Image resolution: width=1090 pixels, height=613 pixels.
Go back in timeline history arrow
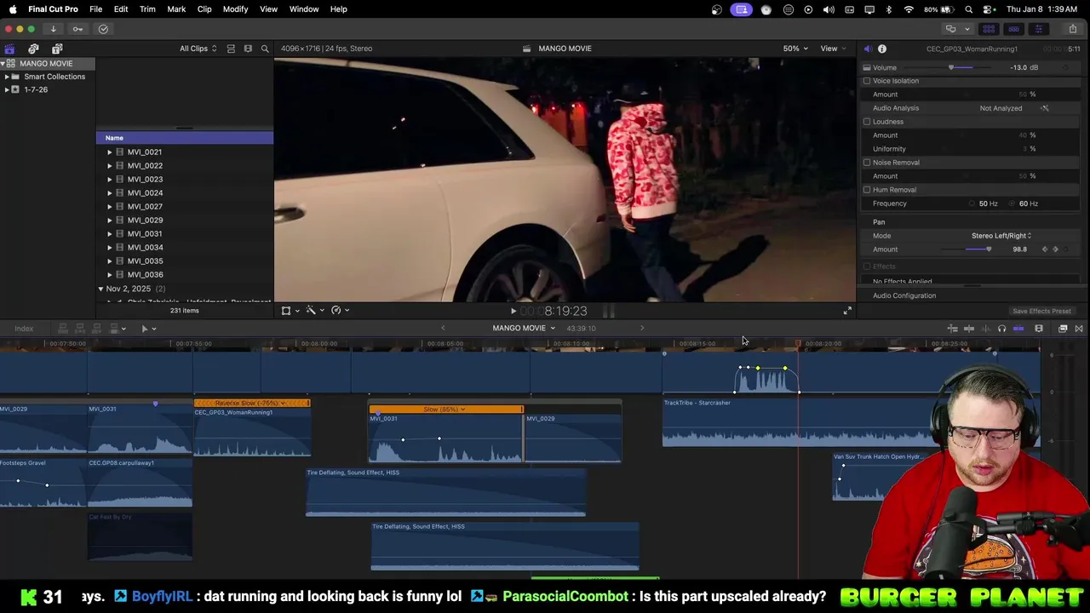pyautogui.click(x=443, y=329)
